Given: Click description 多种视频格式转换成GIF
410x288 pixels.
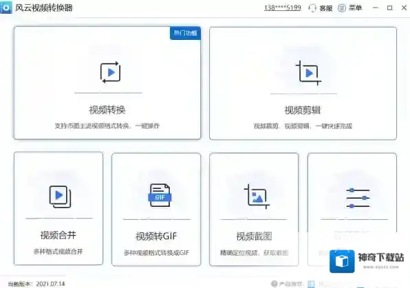Looking at the screenshot, I should tap(156, 253).
